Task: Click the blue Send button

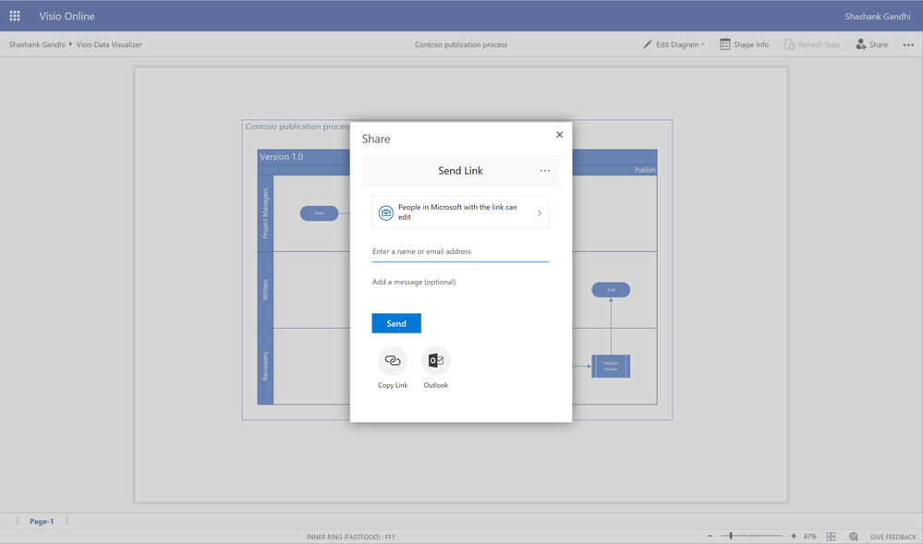Action: coord(396,323)
